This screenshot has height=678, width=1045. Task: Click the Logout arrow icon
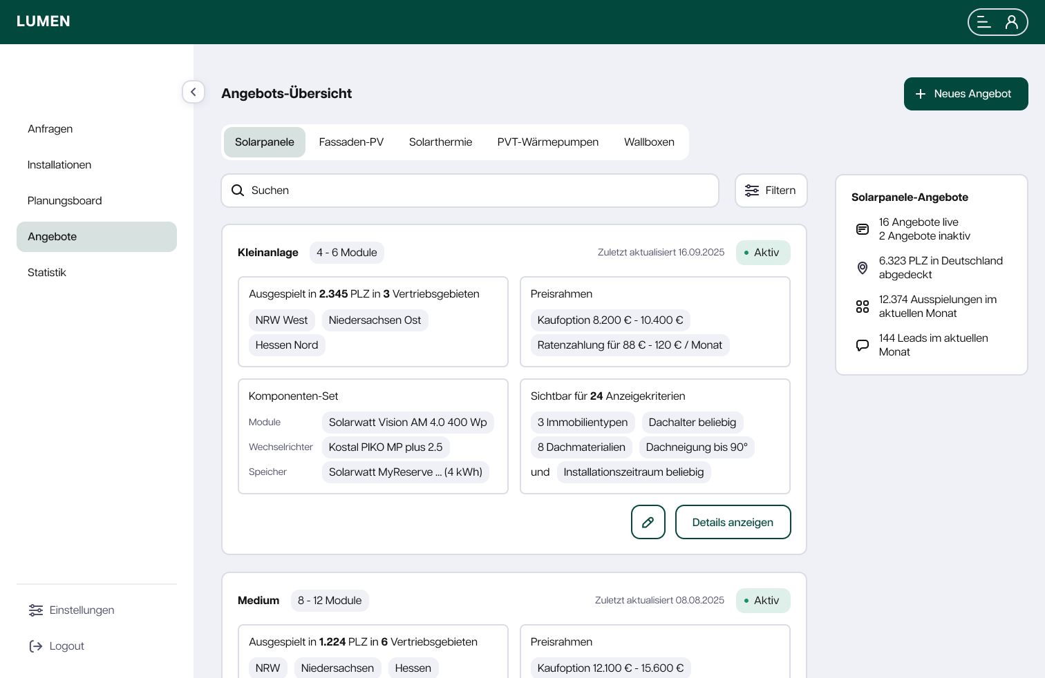36,646
